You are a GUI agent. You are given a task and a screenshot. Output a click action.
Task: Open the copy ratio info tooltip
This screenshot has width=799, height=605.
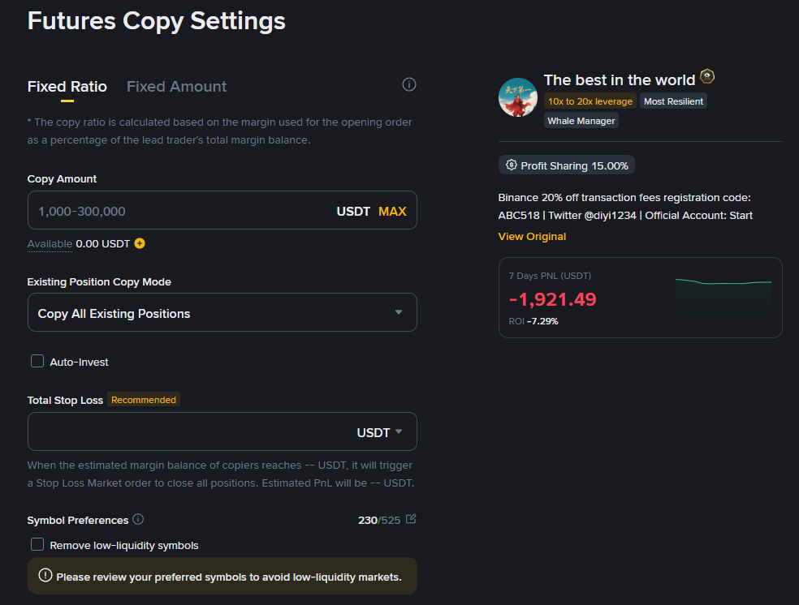(408, 84)
